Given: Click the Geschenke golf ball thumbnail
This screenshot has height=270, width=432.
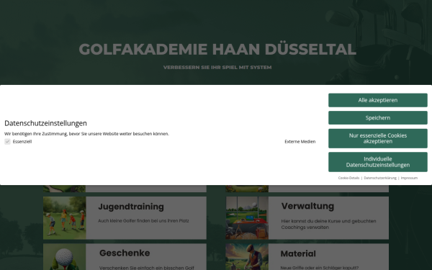Looking at the screenshot, I should 65,257.
